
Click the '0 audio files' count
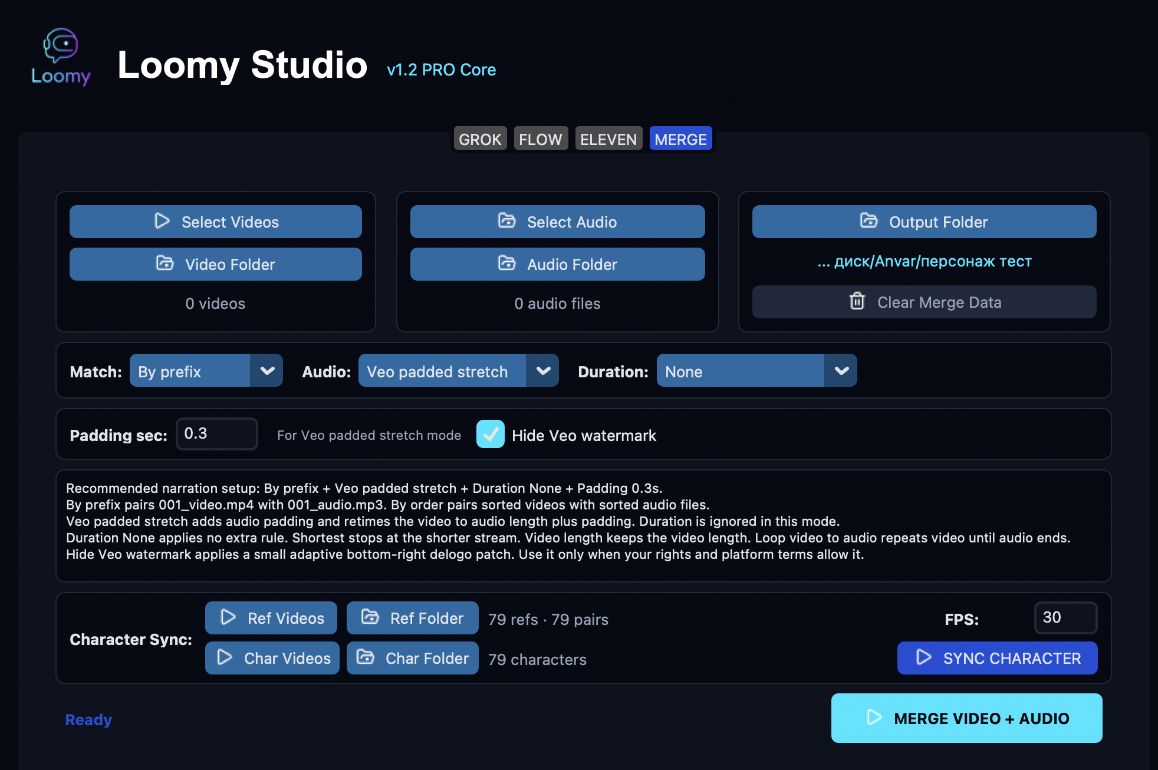click(557, 304)
